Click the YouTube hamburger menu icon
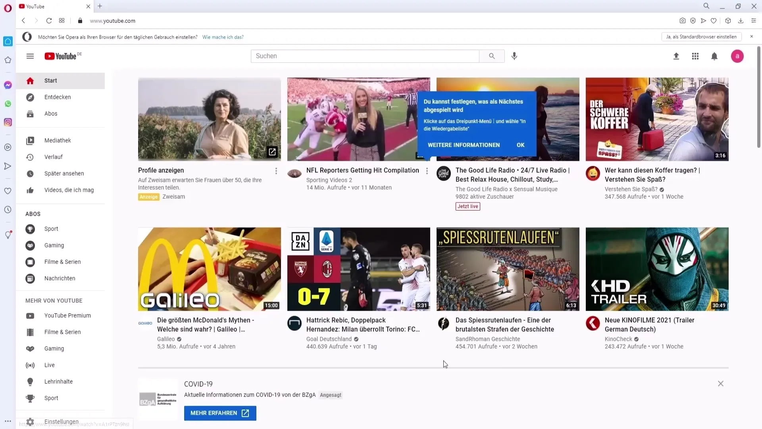The height and width of the screenshot is (429, 762). tap(30, 56)
